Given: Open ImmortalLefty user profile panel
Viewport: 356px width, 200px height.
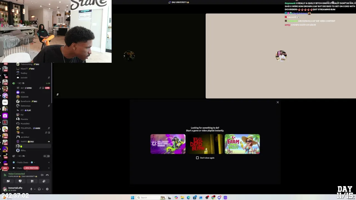Looking at the screenshot, I should [x=15, y=189].
